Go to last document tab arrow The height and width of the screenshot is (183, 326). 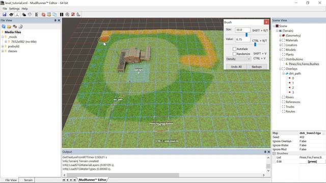(x=75, y=180)
